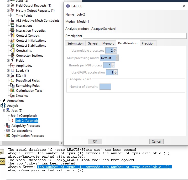Screen dimensions: 188x180
Task: Click the Analysis icon
Action: (x=3, y=105)
